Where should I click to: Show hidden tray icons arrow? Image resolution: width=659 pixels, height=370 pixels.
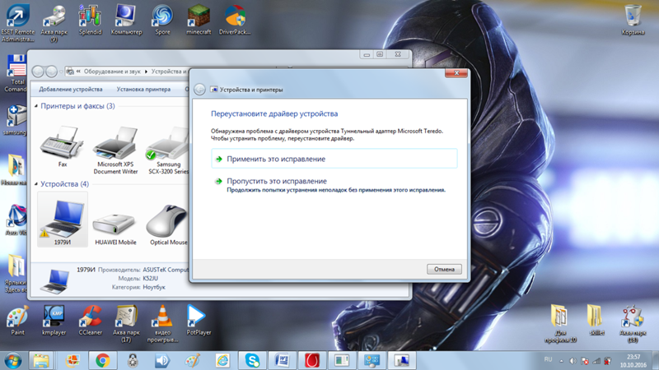561,361
